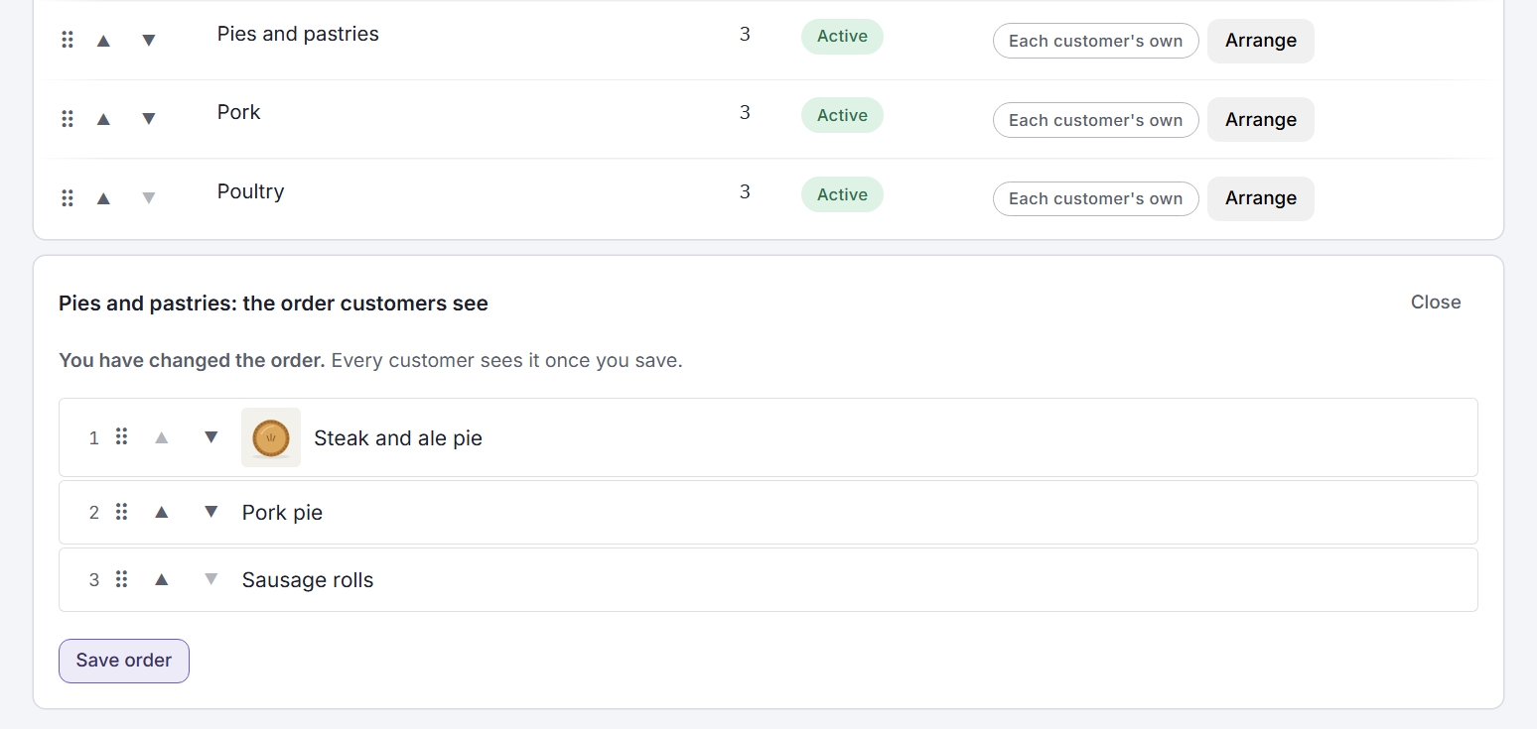This screenshot has width=1537, height=729.
Task: Grab the drag handle for Pork pie
Action: point(121,513)
